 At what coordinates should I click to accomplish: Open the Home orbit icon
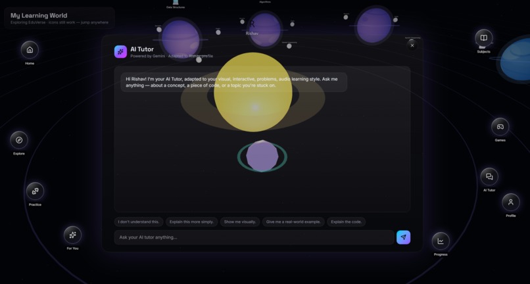coord(30,50)
